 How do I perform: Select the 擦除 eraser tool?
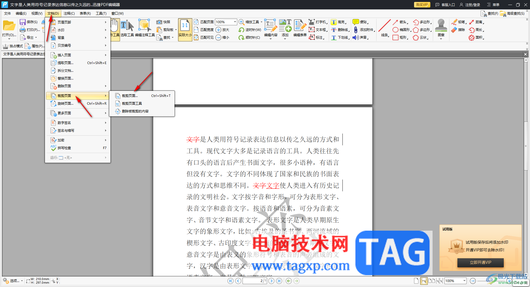(x=458, y=30)
